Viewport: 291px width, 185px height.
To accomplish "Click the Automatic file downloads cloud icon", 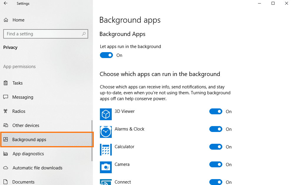I will (6, 168).
